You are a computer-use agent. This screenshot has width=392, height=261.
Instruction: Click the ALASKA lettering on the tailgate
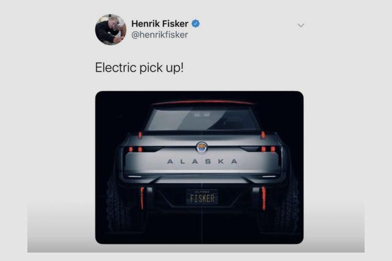pos(202,161)
